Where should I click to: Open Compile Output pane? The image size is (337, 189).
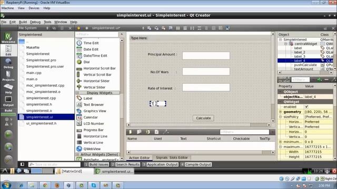196,164
